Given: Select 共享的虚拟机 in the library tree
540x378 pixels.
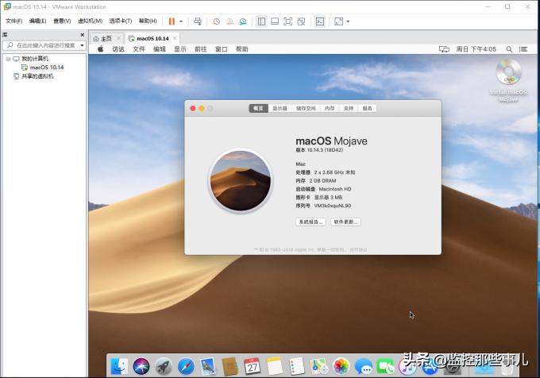Looking at the screenshot, I should point(37,76).
